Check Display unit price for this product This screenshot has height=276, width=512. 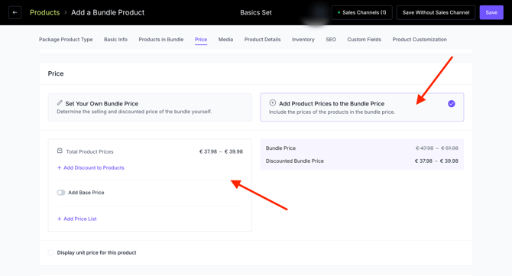[51, 252]
